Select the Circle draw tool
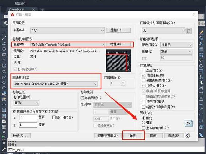The width and height of the screenshot is (206, 154). [x=4, y=66]
